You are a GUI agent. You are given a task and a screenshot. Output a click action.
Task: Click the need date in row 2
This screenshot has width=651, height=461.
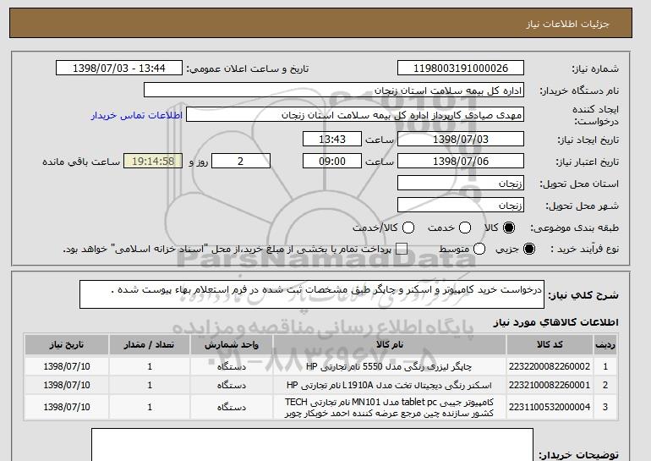click(67, 385)
